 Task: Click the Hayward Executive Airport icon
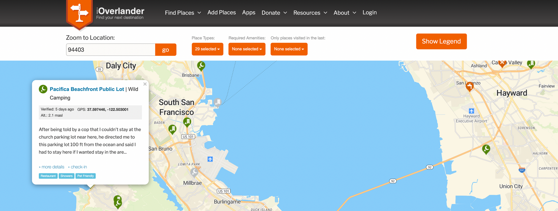(x=472, y=111)
